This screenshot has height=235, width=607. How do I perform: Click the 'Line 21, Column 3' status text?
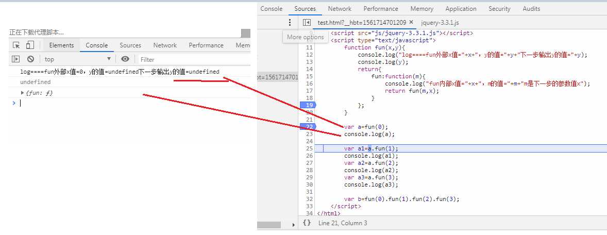[343, 223]
